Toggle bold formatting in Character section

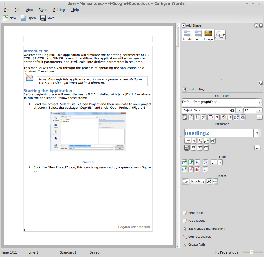[x=185, y=117]
